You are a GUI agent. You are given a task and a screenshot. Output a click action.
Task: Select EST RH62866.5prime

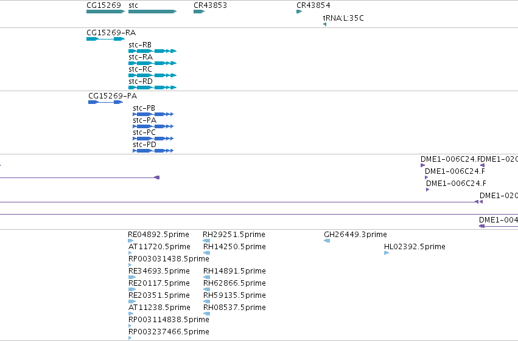click(x=206, y=289)
